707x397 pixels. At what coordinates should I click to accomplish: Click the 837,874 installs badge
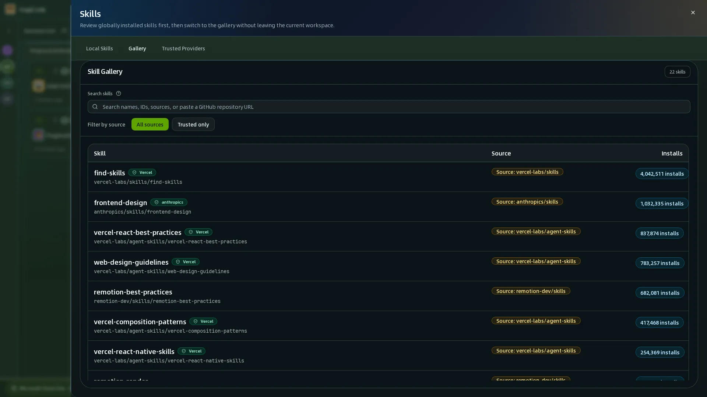tap(659, 233)
